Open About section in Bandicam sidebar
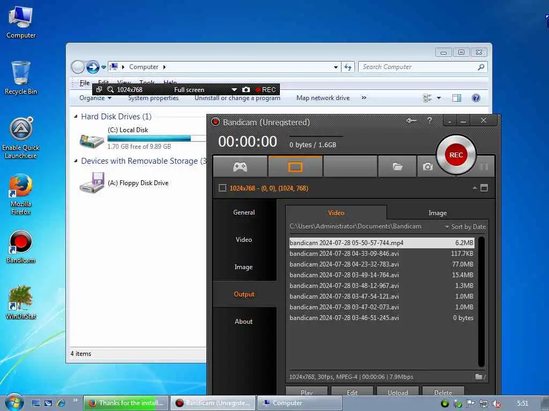Viewport: 549px width, 411px height. tap(244, 321)
